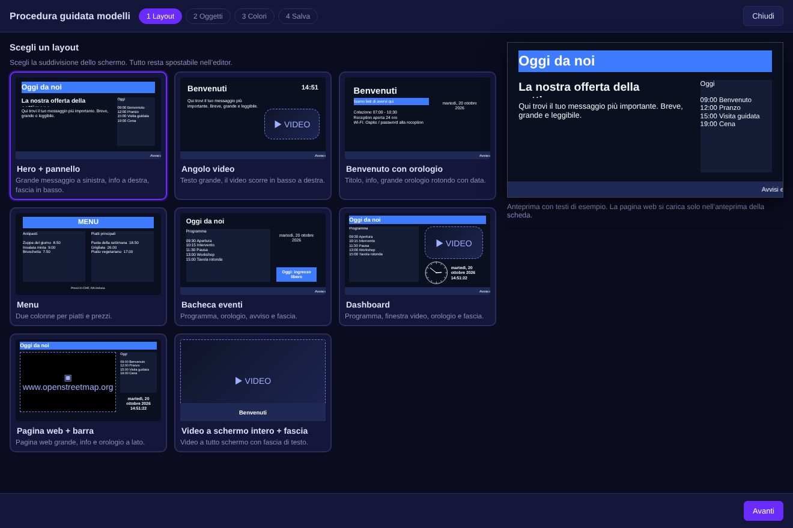This screenshot has width=793, height=528.
Task: Select the Dashboard layout card
Action: 418,267
